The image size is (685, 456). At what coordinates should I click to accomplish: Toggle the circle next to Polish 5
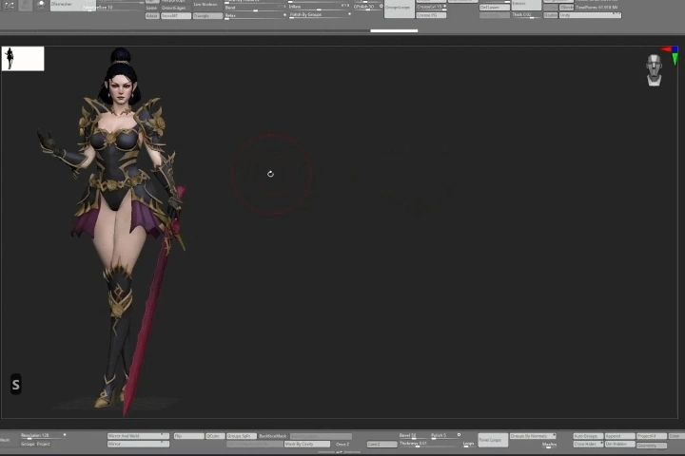(x=460, y=434)
